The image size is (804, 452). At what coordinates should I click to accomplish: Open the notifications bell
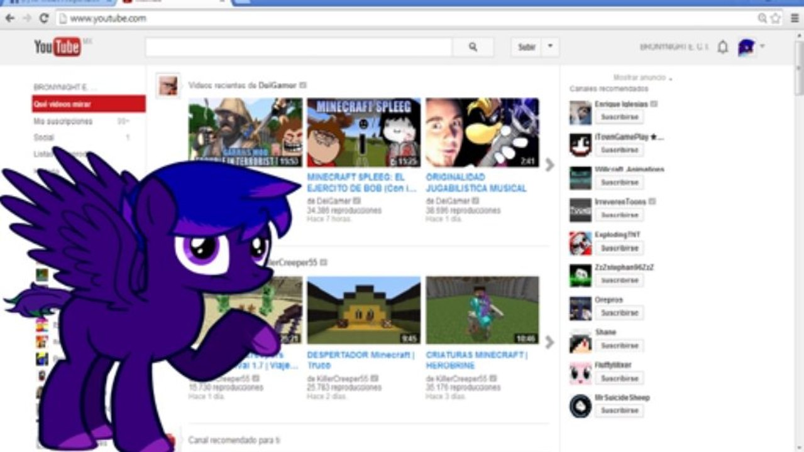point(723,47)
